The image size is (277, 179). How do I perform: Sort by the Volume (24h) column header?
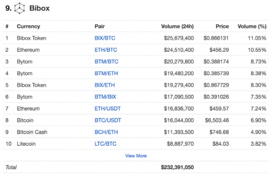[177, 27]
